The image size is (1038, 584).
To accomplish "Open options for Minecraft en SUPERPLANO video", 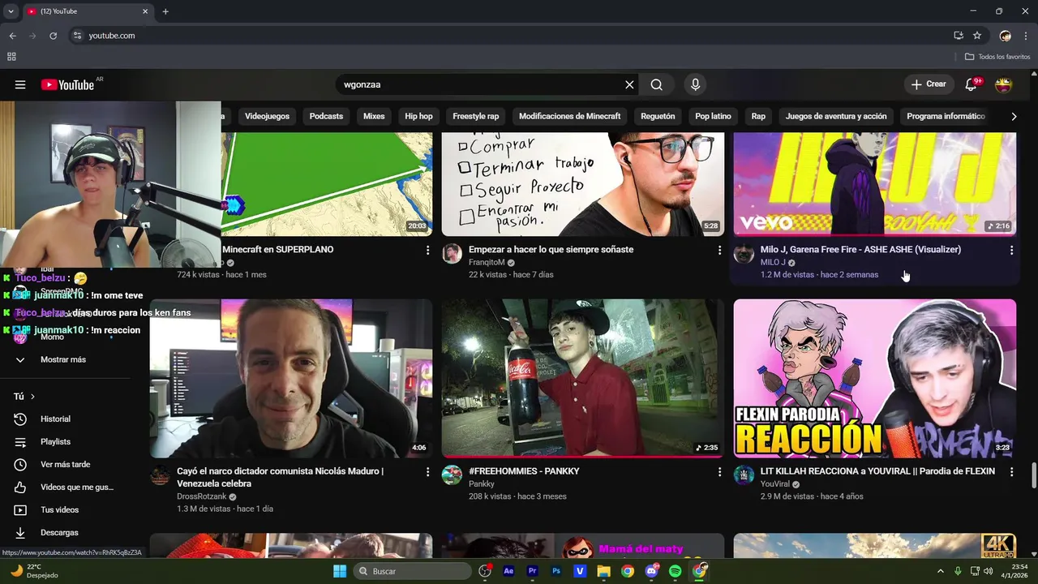I will coord(427,251).
